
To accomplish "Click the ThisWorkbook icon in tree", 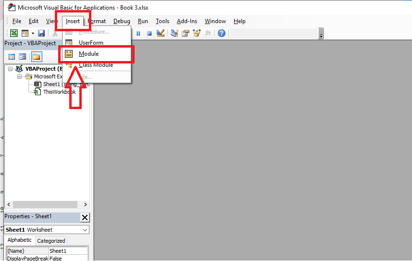I will tap(37, 92).
